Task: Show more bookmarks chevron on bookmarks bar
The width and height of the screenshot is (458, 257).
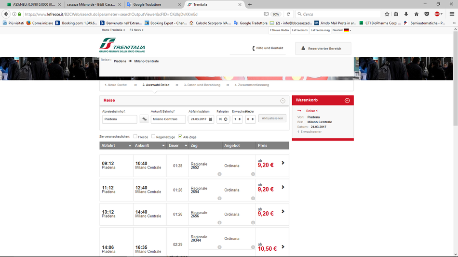Action: tap(454, 23)
